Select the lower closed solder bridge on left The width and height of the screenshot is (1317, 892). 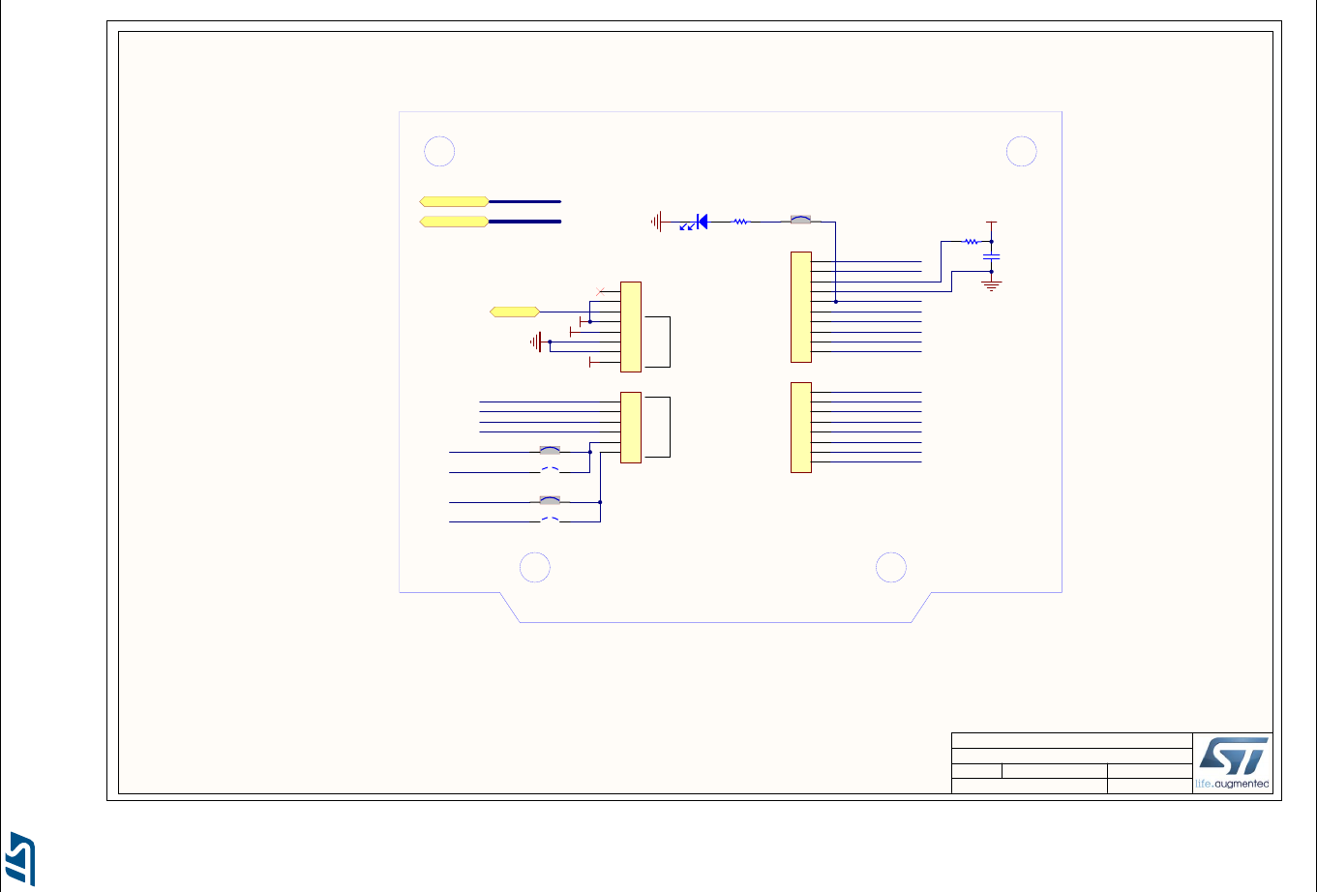pos(550,501)
